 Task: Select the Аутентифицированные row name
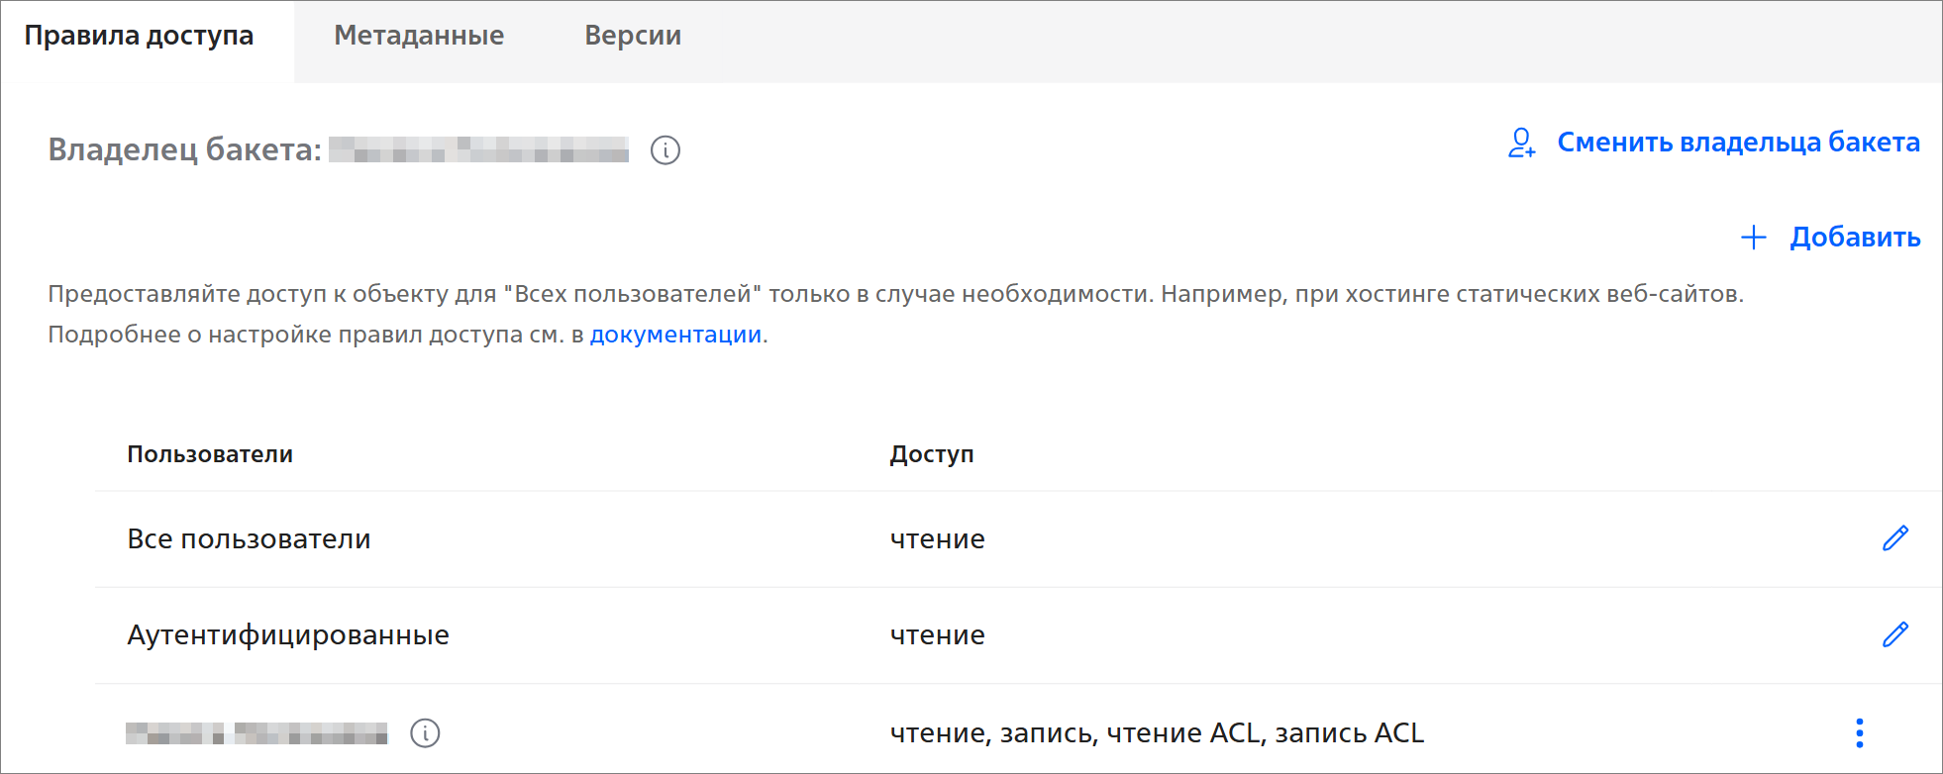click(287, 635)
